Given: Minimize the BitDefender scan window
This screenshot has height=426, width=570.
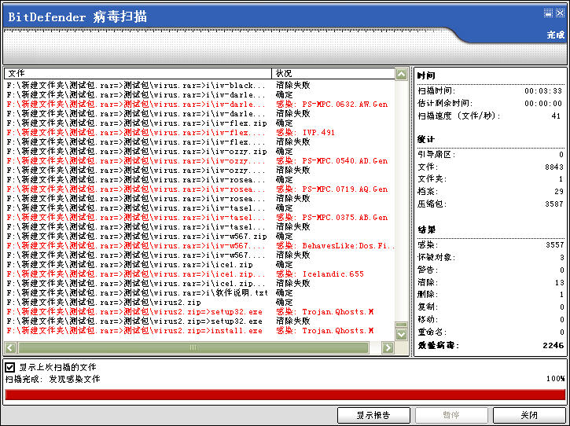Looking at the screenshot, I should click(x=548, y=13).
